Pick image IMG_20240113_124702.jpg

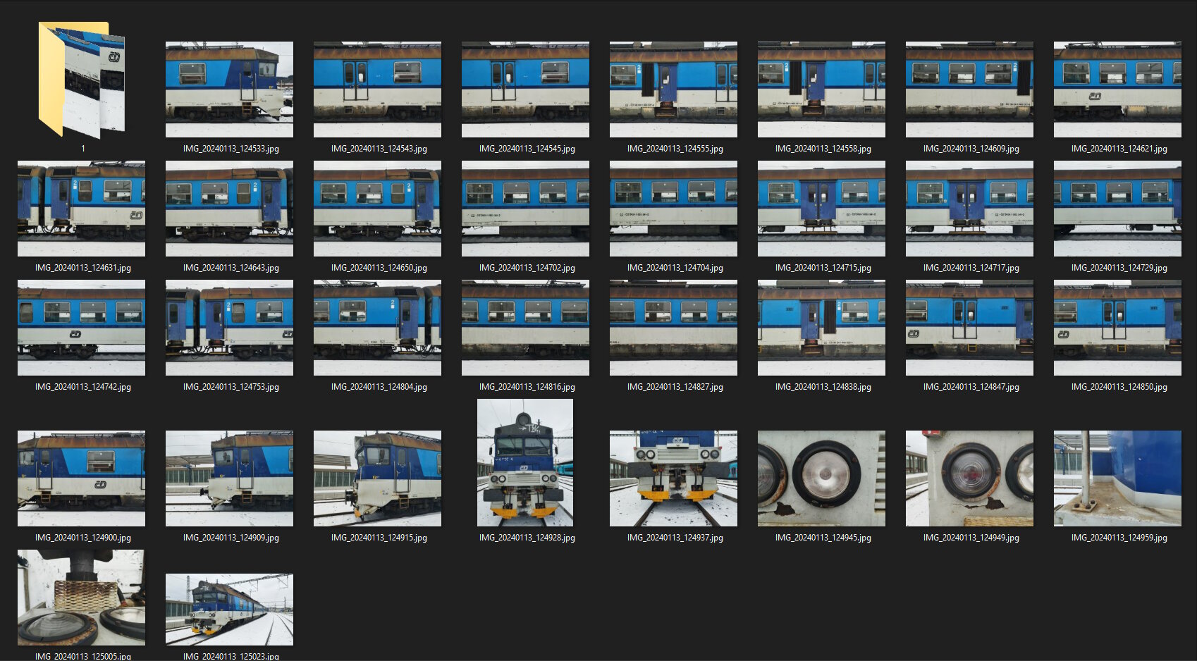coord(525,209)
